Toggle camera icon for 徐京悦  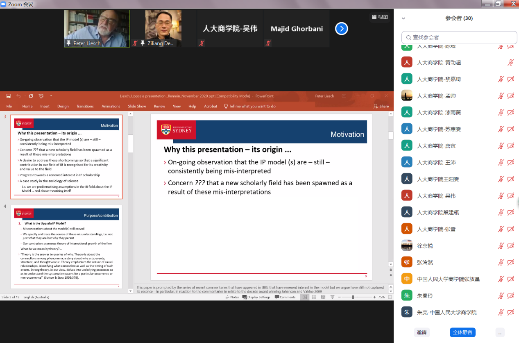pos(510,246)
